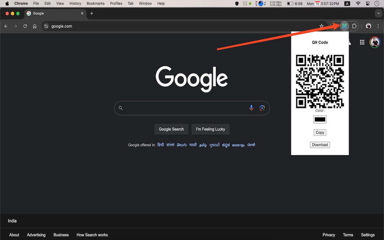The image size is (384, 240).
Task: Switch Google to Bengali language link
Action: (170, 145)
